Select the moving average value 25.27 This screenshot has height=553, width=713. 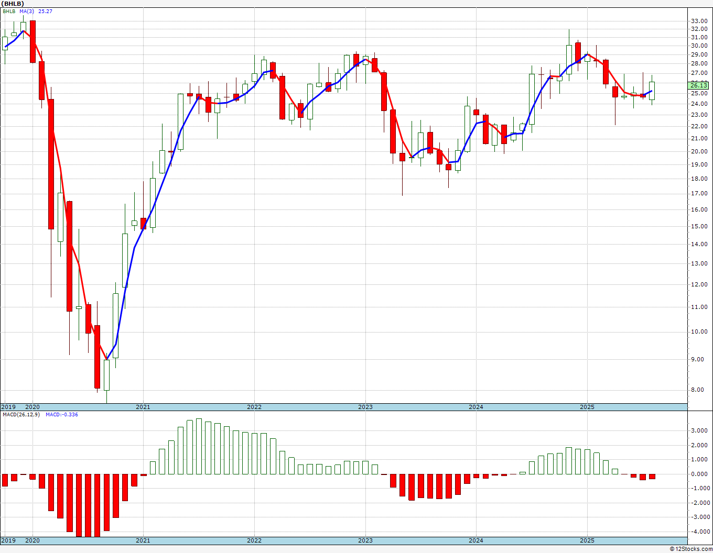[x=45, y=11]
